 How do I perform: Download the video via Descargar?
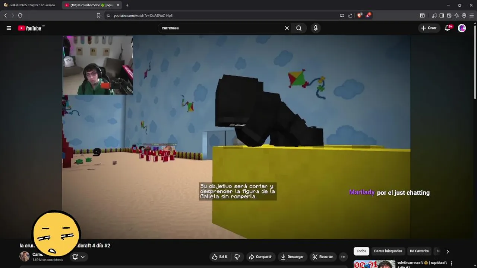tap(292, 257)
